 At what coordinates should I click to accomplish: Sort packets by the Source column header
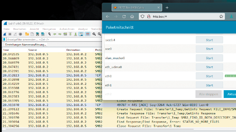(47, 50)
